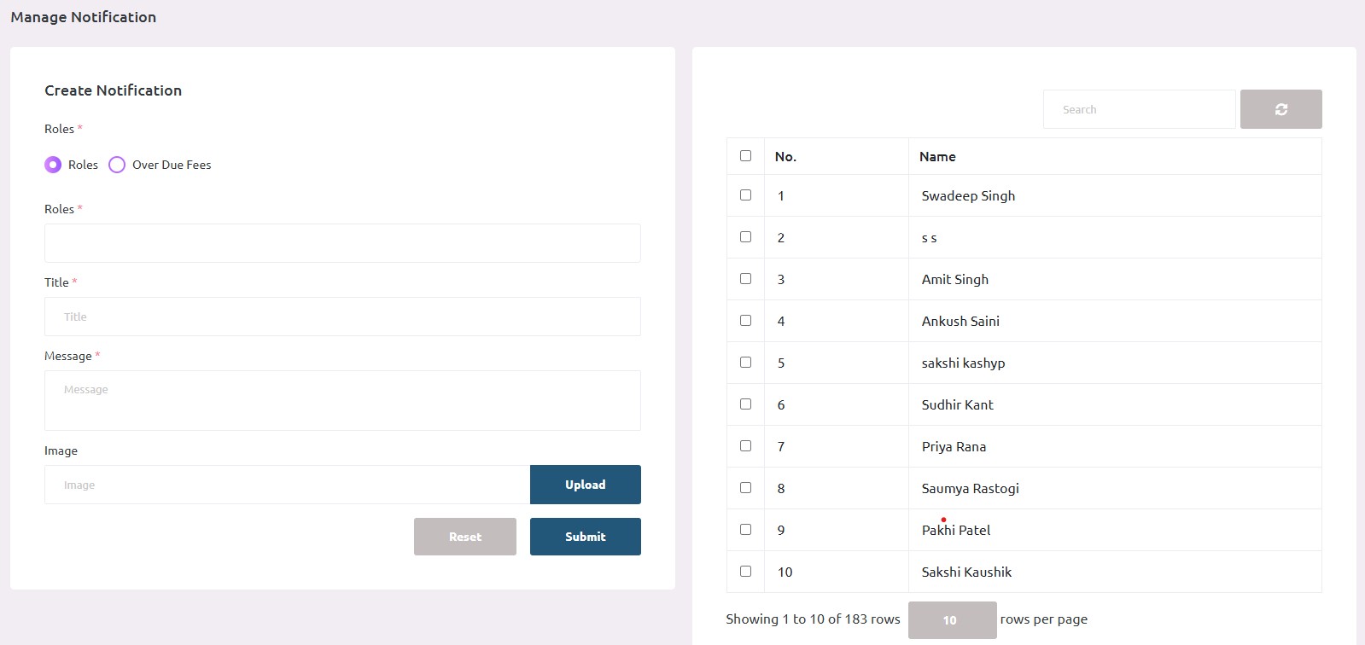
Task: Tick the checkbox next to Amit Singh
Action: point(745,279)
